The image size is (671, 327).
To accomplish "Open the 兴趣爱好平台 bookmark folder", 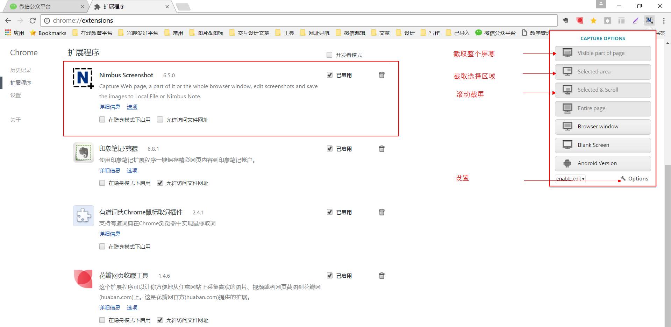I will 138,33.
